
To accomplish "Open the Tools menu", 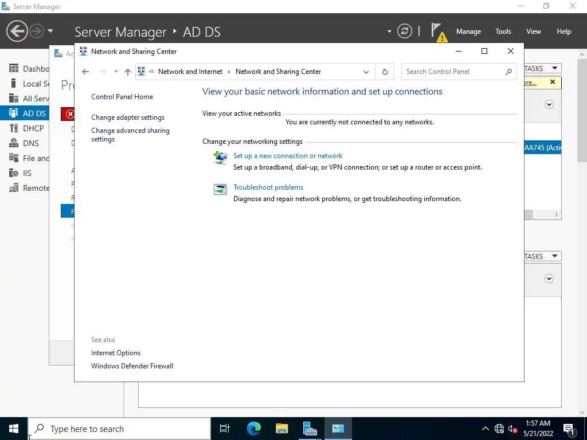I will [x=503, y=32].
